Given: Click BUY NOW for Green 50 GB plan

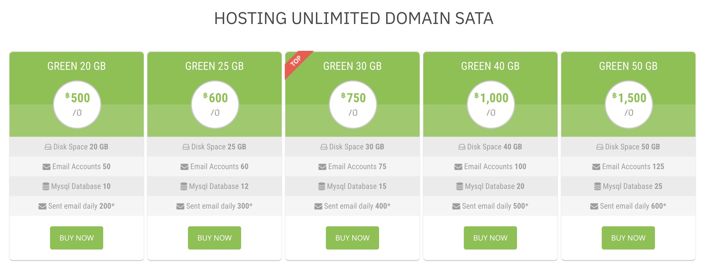Looking at the screenshot, I should [x=628, y=238].
